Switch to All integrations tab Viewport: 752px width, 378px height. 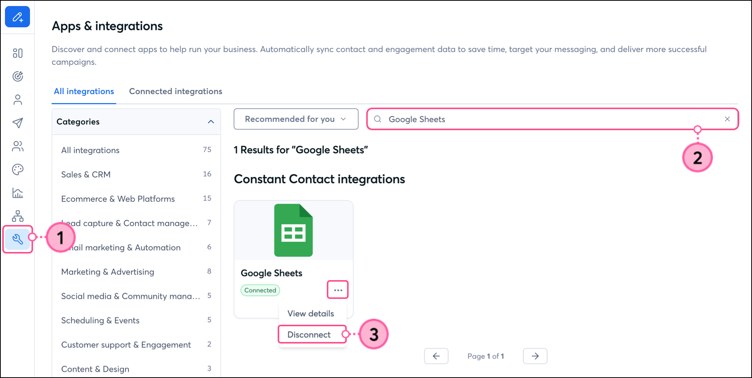click(x=84, y=91)
